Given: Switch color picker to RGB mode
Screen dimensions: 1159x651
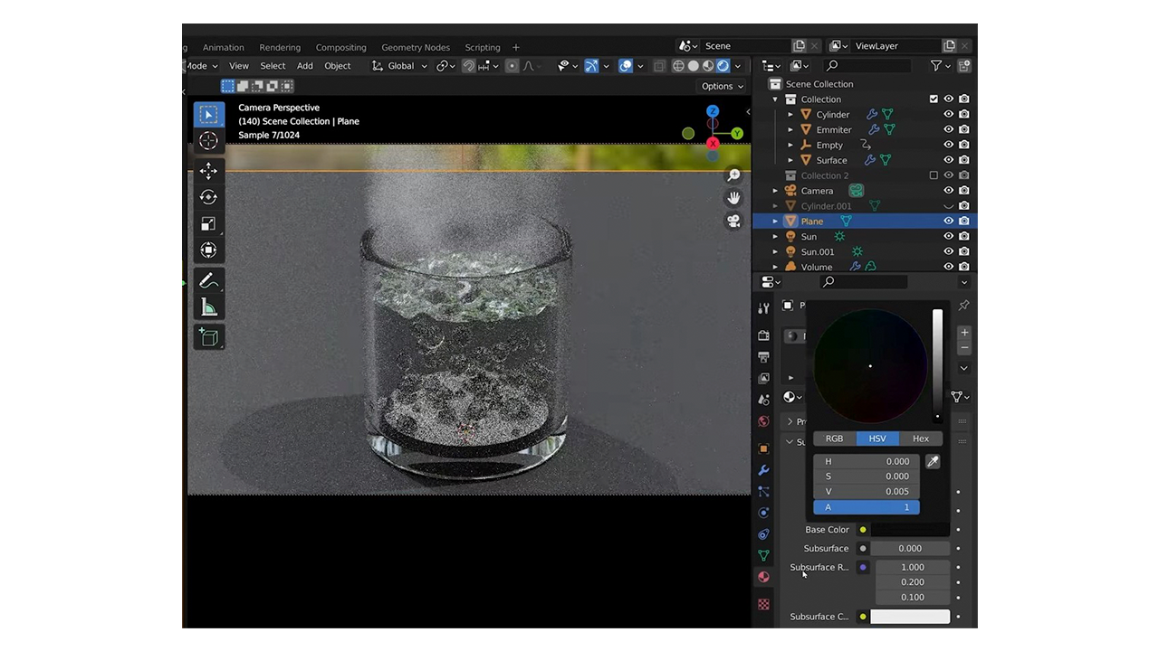Looking at the screenshot, I should [835, 439].
